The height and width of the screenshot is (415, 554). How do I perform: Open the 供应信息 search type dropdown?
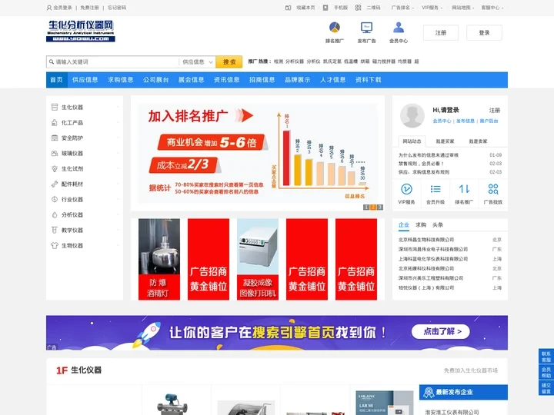coord(198,61)
